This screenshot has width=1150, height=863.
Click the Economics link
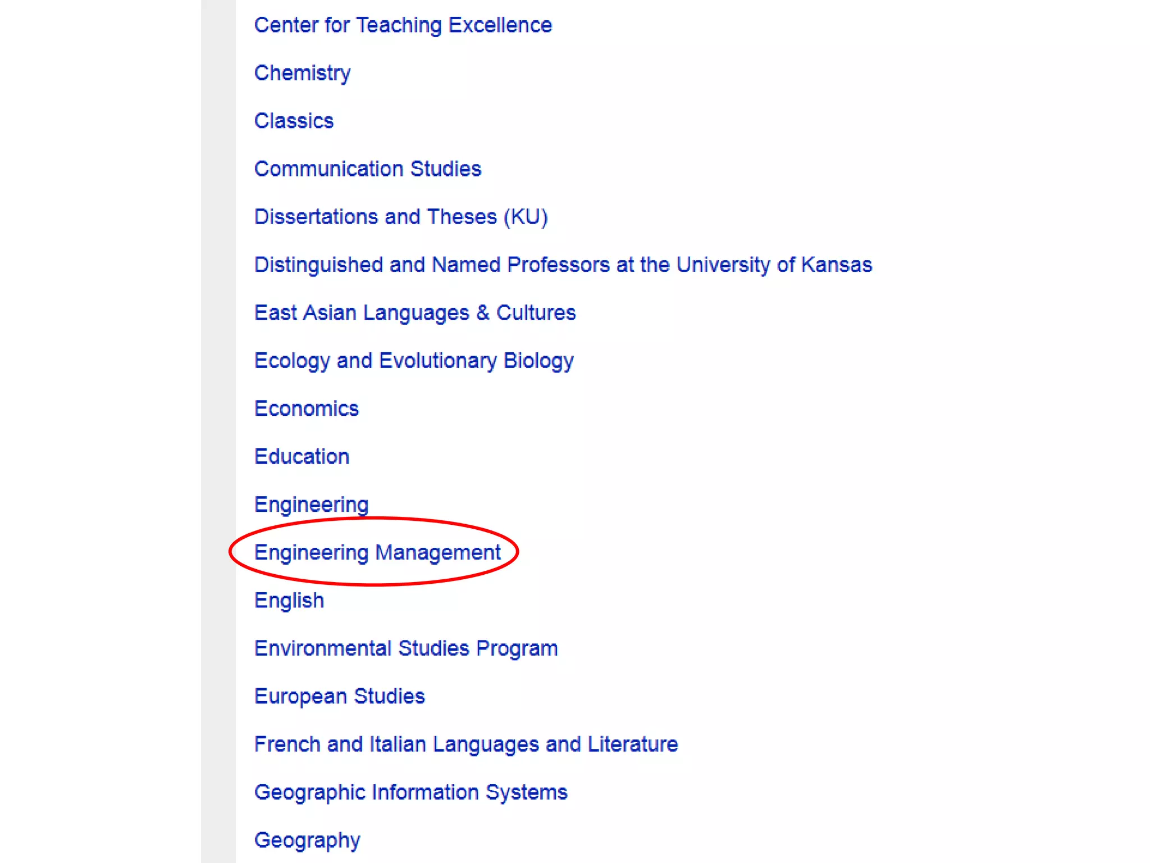[306, 408]
